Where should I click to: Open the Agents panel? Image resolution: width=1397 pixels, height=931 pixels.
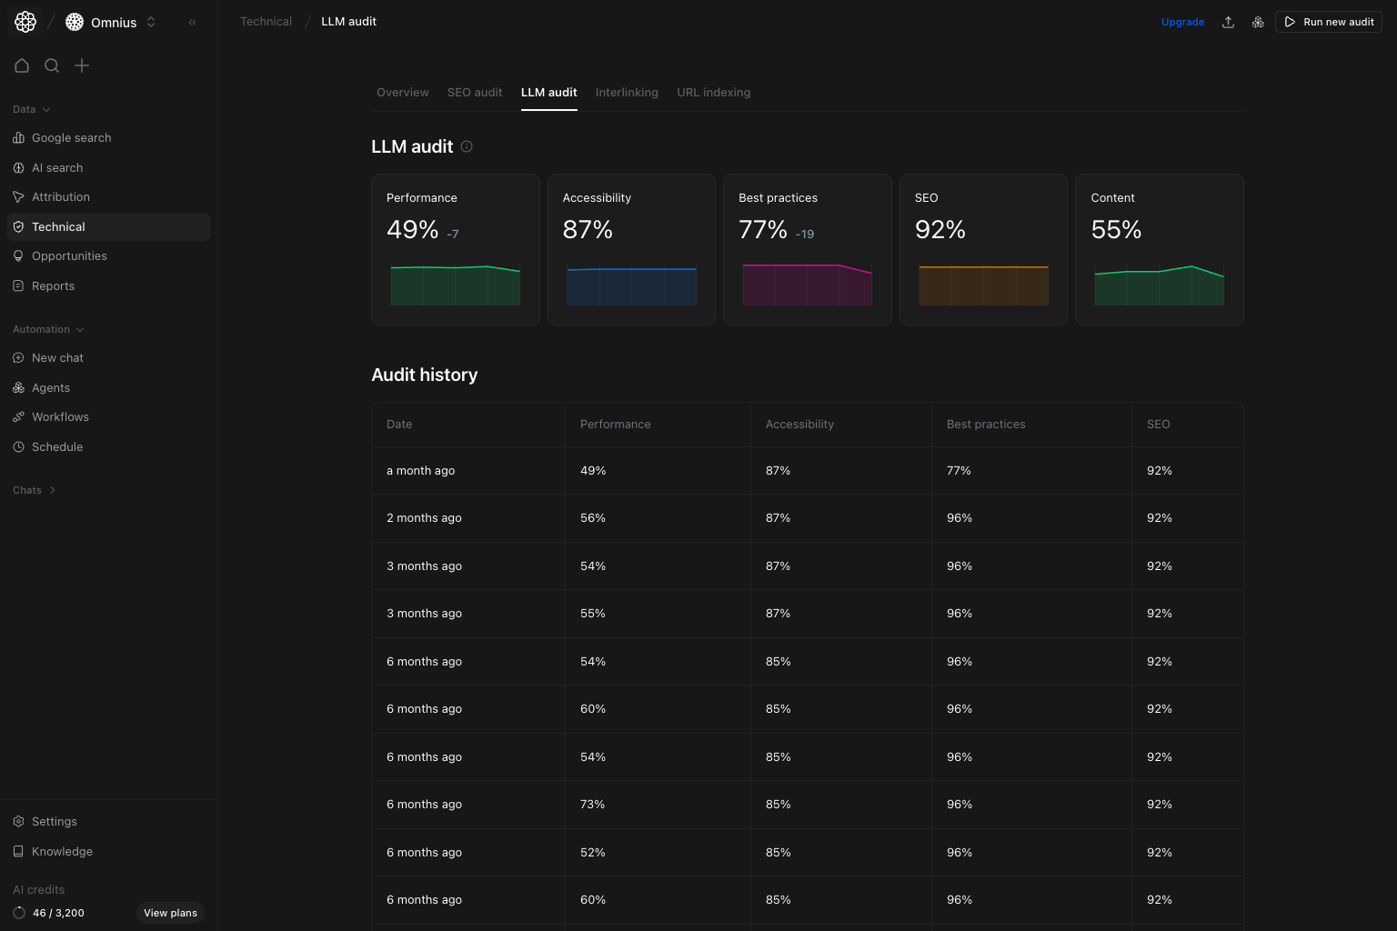point(51,387)
